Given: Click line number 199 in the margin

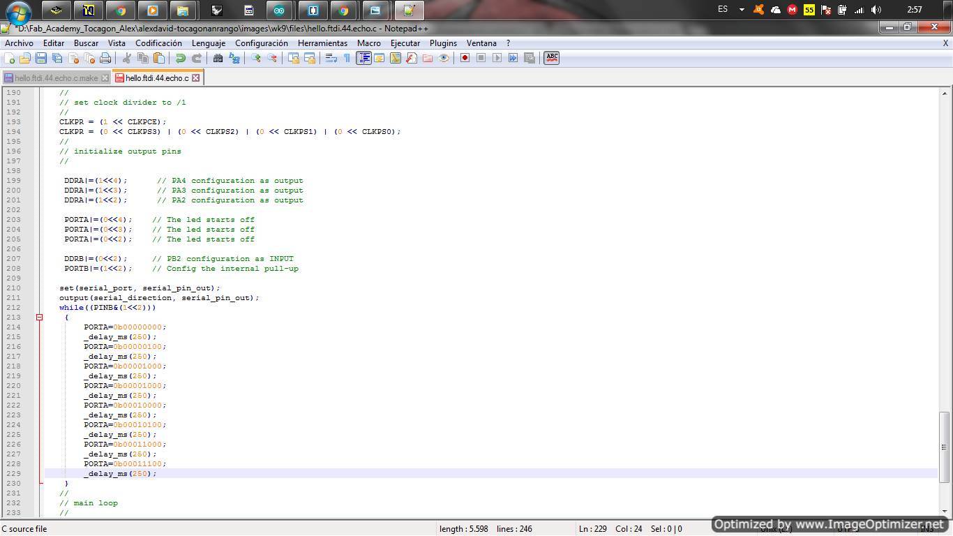Looking at the screenshot, I should (13, 181).
